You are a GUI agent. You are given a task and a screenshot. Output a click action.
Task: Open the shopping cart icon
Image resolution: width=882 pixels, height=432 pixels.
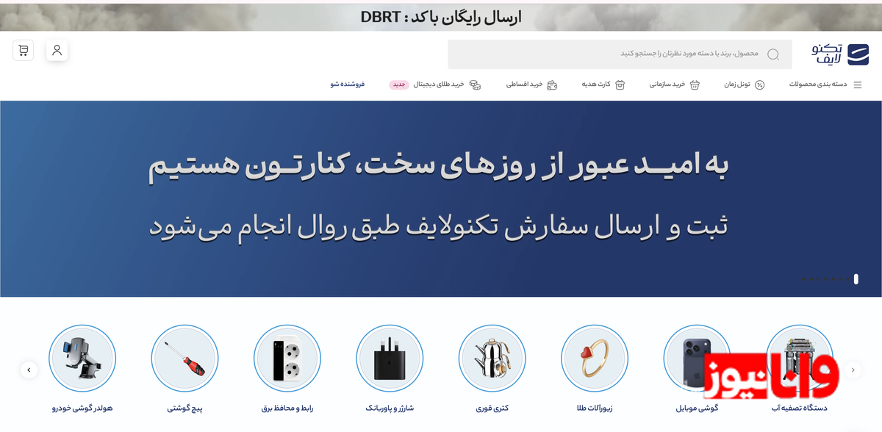tap(24, 51)
